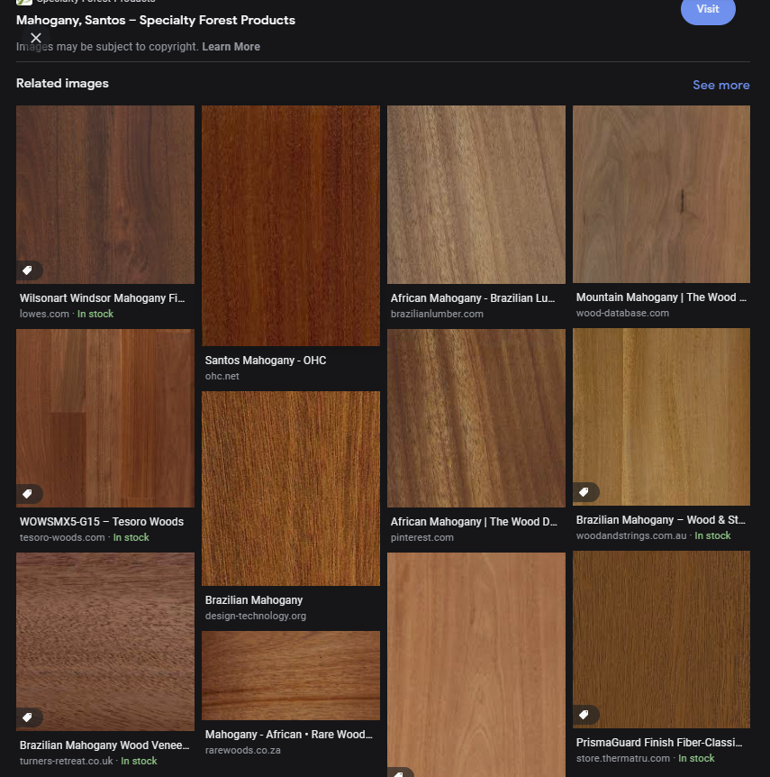Open the WOWSMX5-G15 Tesoro Woods thumbnail
Image resolution: width=770 pixels, height=777 pixels.
[105, 417]
